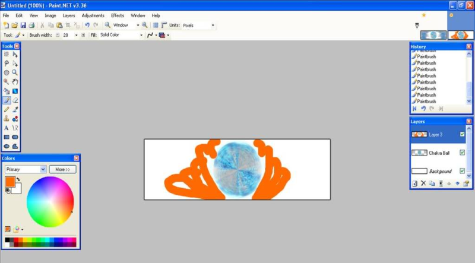Select the Paintbrush tool in Tools panel
This screenshot has width=475, height=263.
pyautogui.click(x=7, y=100)
